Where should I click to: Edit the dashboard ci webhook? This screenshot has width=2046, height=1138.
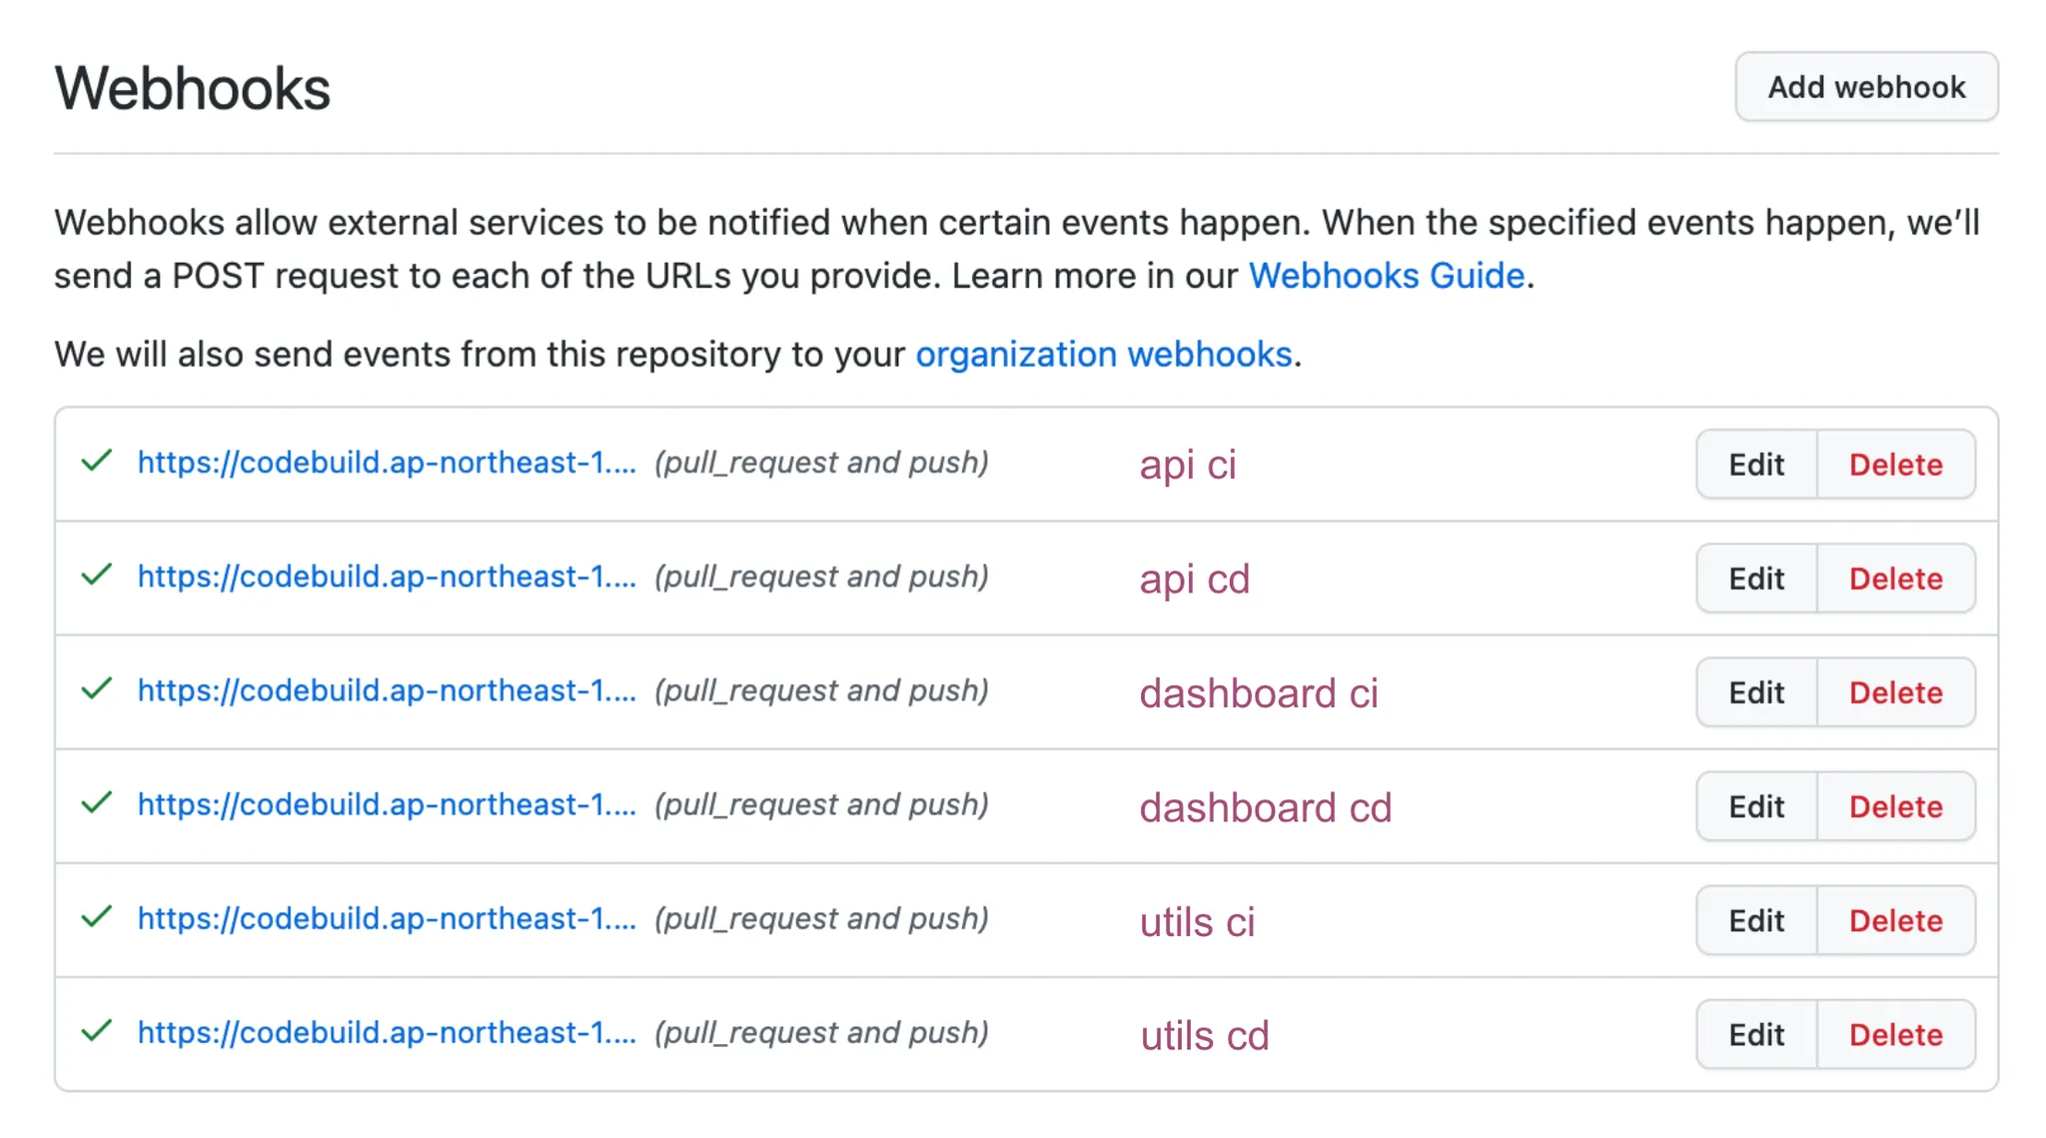[1756, 692]
